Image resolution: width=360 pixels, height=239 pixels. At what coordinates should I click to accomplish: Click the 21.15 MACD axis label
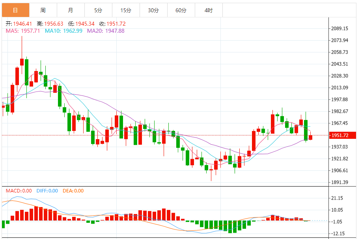coord(337,198)
